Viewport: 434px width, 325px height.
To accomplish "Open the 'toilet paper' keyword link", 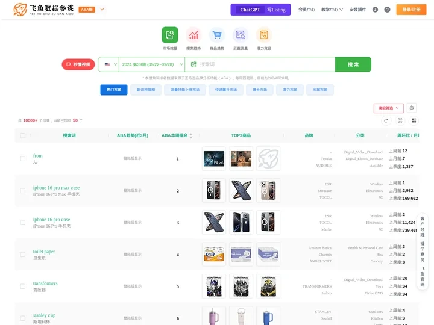I will 44,252.
